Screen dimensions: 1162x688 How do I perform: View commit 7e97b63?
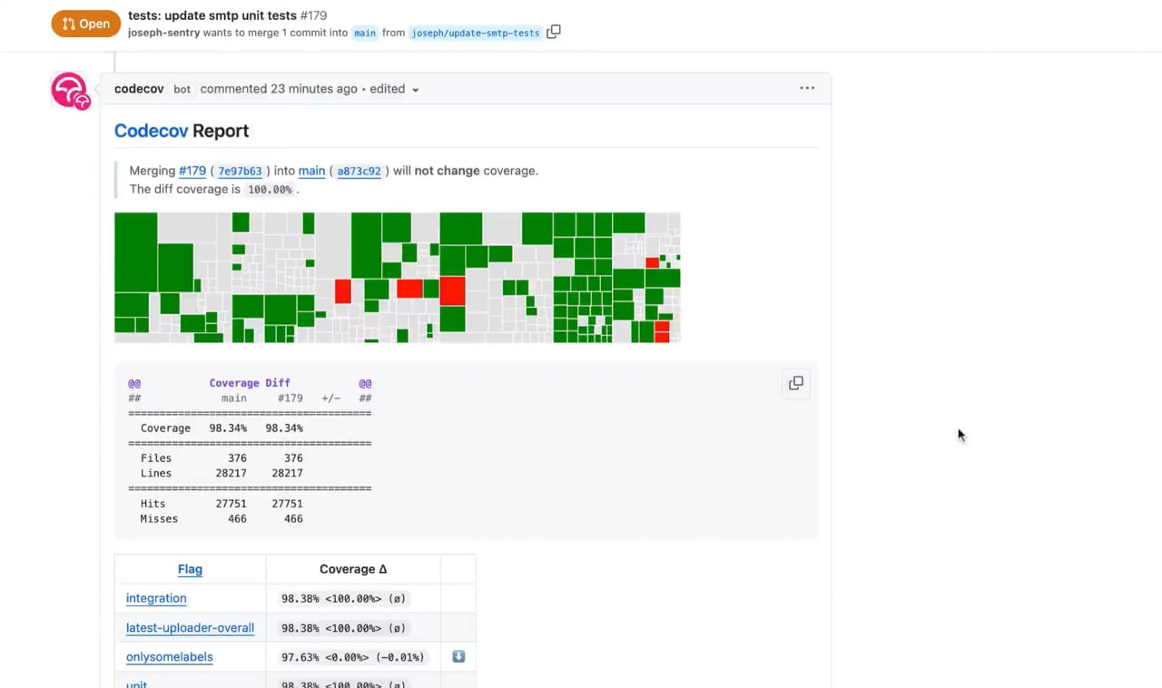pyautogui.click(x=240, y=171)
